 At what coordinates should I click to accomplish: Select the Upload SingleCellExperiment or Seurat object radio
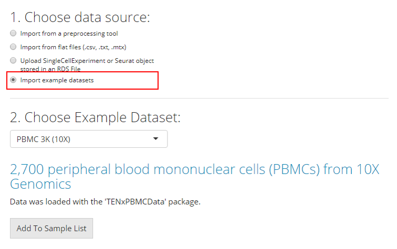point(13,60)
